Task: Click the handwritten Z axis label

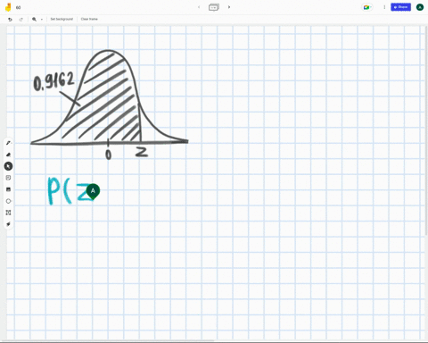Action: [142, 152]
